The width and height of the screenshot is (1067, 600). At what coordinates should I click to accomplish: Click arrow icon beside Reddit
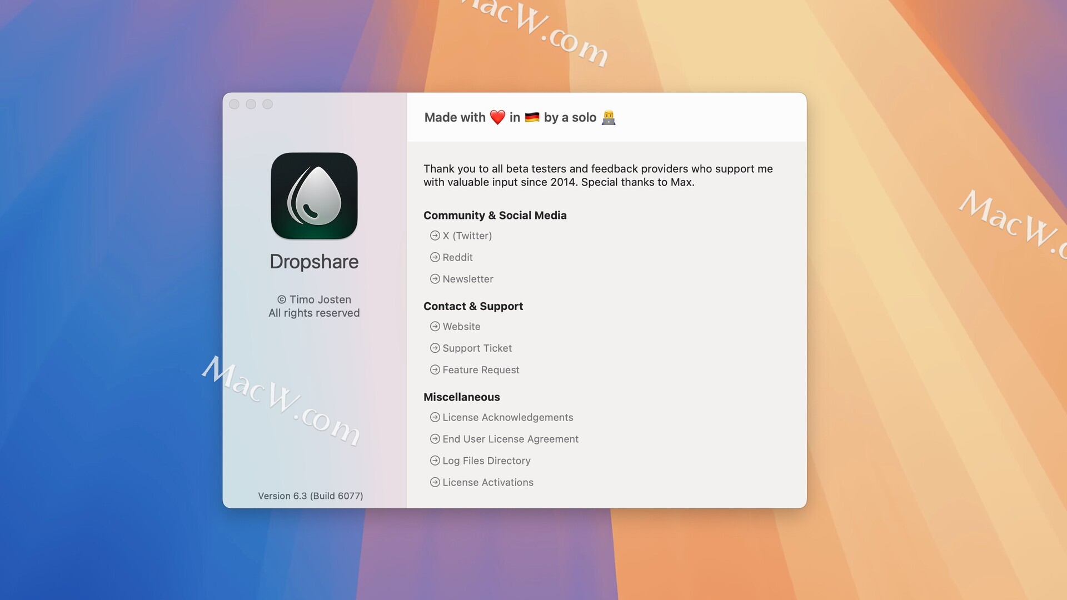pos(435,257)
